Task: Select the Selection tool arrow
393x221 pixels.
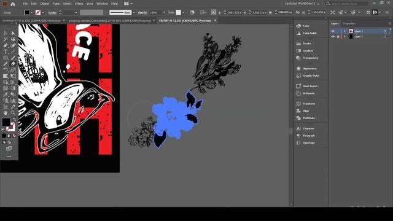Action: (x=6, y=33)
